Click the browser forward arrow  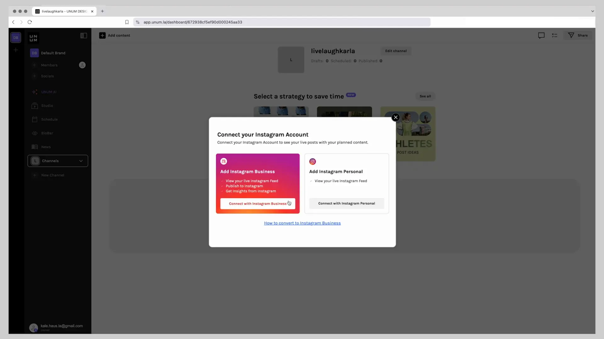coord(21,22)
